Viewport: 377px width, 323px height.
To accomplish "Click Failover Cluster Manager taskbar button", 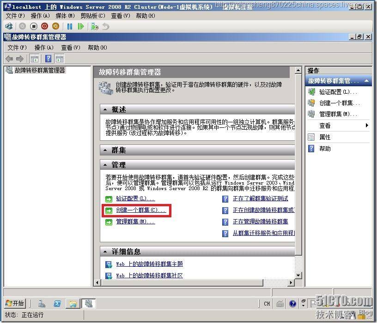I will click(89, 304).
